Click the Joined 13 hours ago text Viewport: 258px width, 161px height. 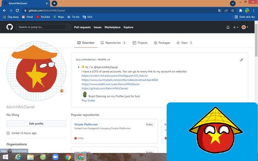point(24,133)
